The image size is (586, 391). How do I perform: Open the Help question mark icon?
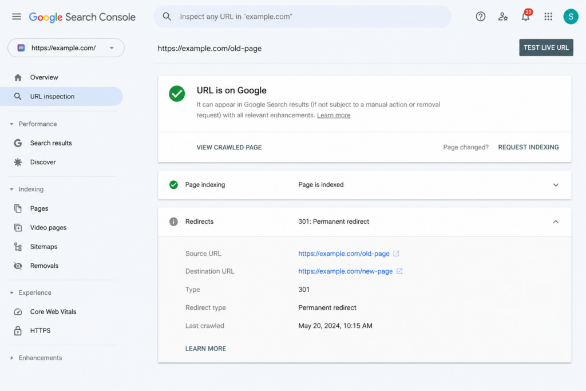pyautogui.click(x=481, y=17)
